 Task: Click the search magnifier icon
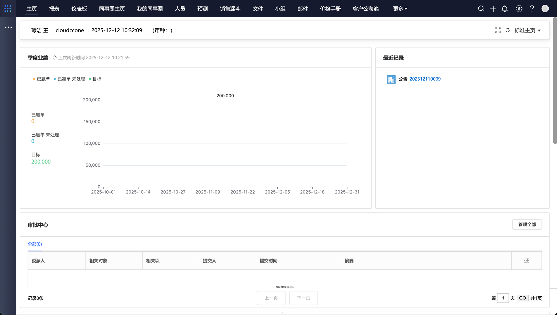click(481, 9)
